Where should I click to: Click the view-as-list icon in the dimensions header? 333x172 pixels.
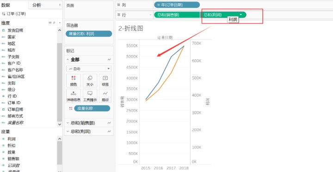tap(49, 23)
